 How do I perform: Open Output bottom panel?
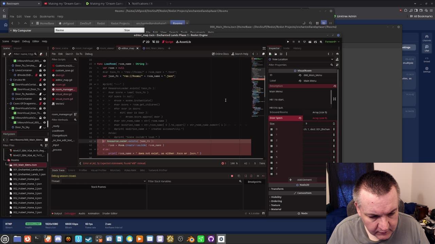point(57,213)
